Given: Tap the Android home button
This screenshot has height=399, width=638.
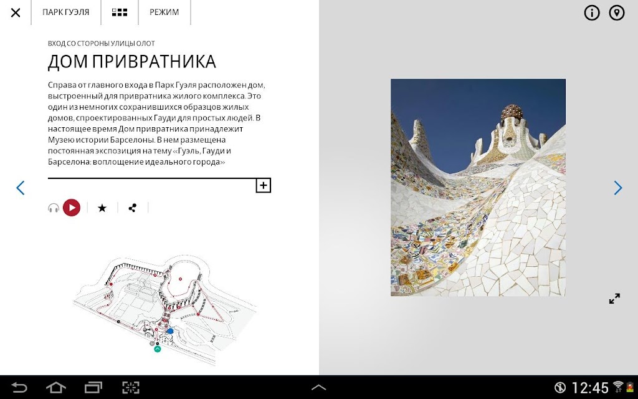Looking at the screenshot, I should [x=56, y=387].
